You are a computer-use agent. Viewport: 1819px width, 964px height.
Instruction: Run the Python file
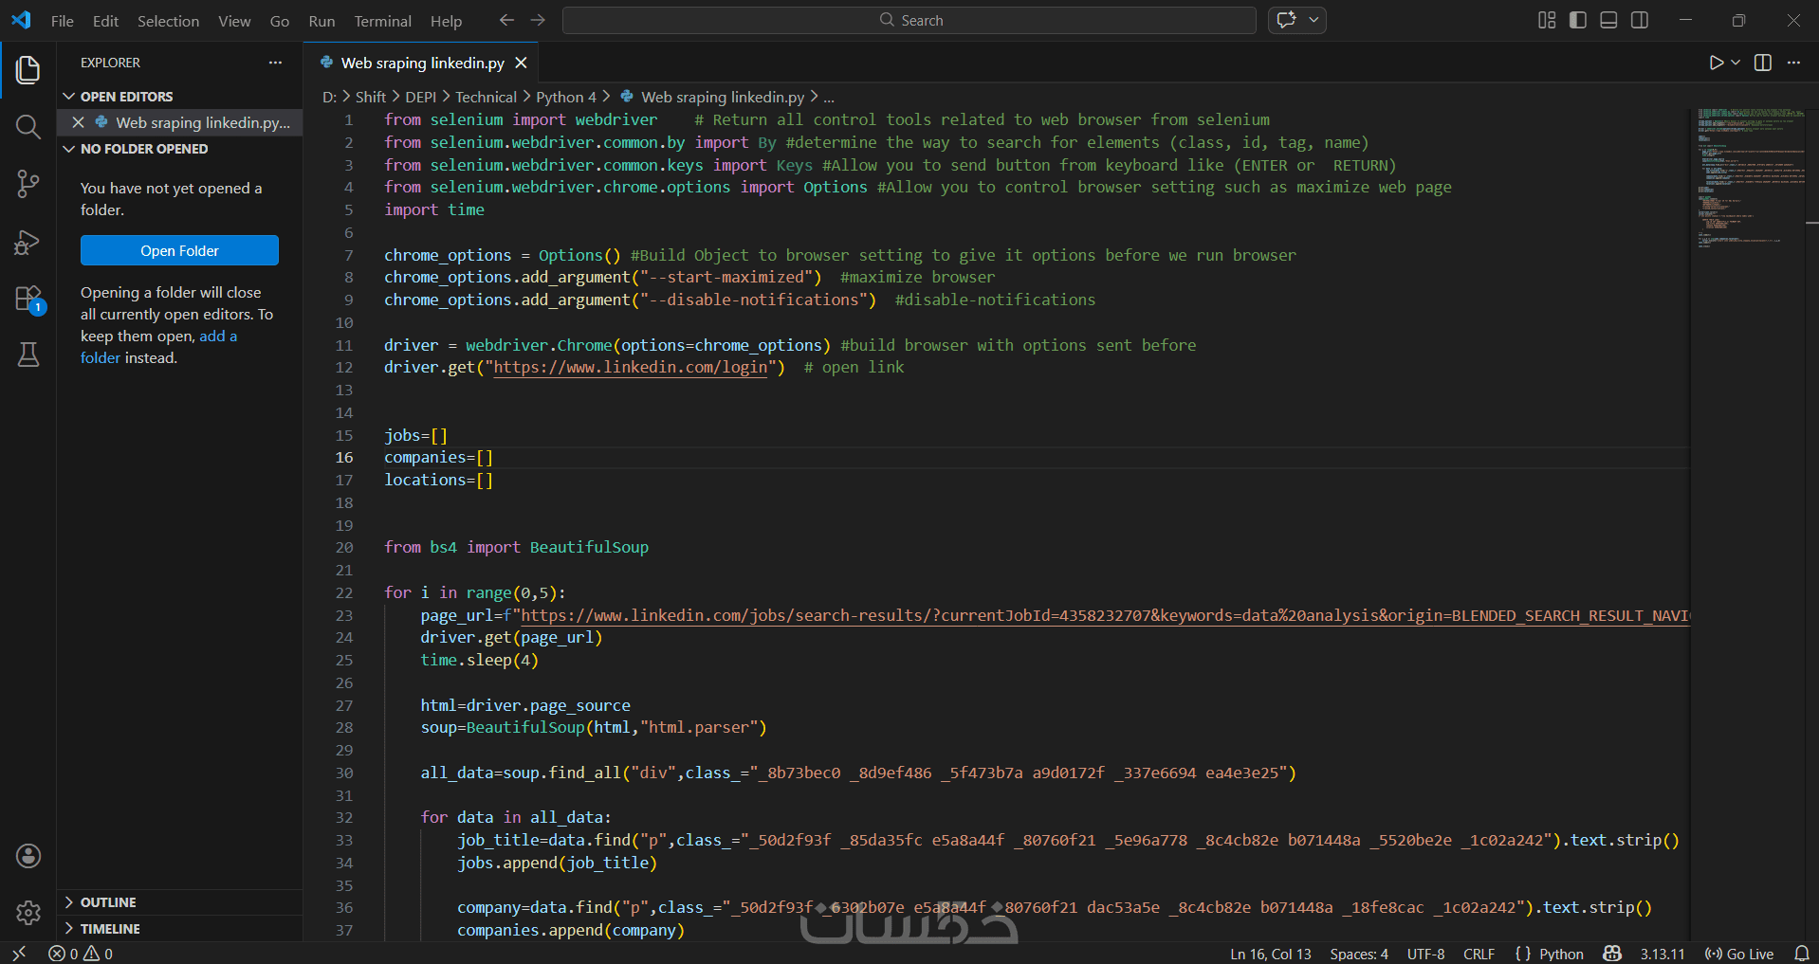click(x=1716, y=63)
